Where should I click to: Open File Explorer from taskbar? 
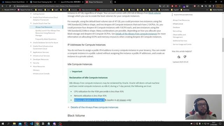pyautogui.click(x=14, y=124)
